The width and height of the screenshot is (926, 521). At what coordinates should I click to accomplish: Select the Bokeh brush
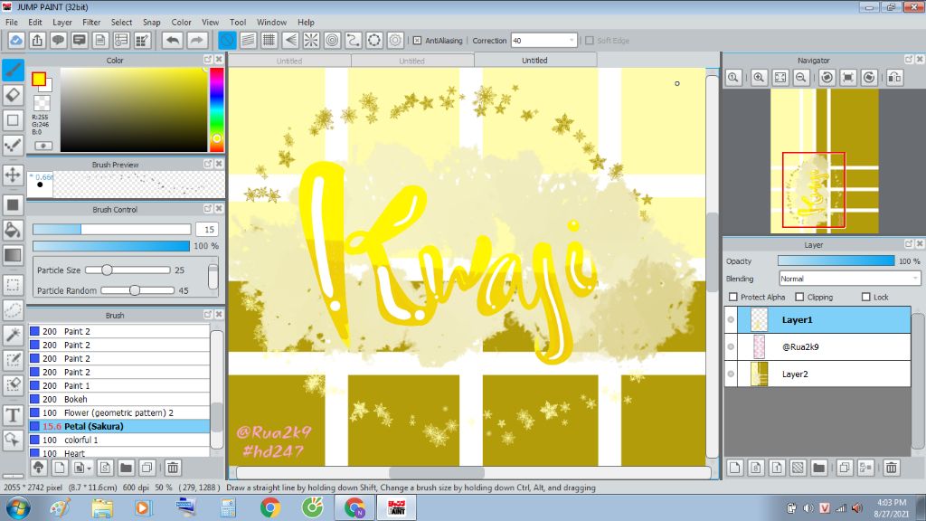point(119,399)
